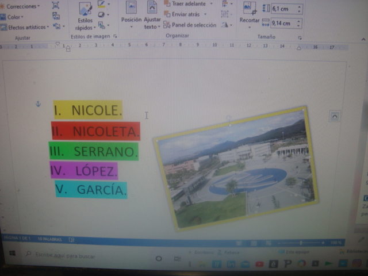Click the first line indent marker on ruler
This screenshot has height=276, width=368.
pos(57,44)
